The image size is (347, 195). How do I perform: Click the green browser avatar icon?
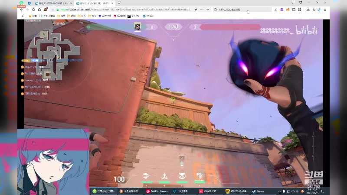coord(21,3)
